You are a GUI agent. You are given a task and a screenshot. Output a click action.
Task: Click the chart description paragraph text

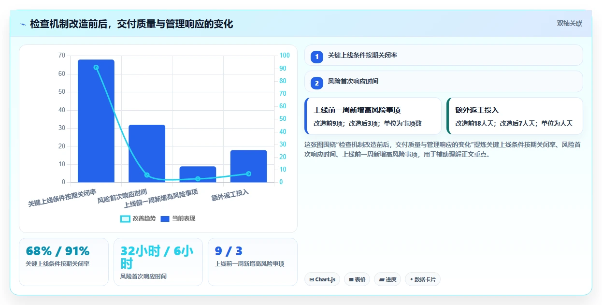coord(443,150)
